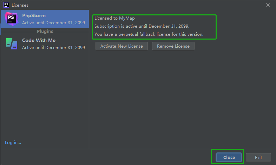This screenshot has height=165, width=276.
Task: Click Remove License button
Action: point(173,46)
